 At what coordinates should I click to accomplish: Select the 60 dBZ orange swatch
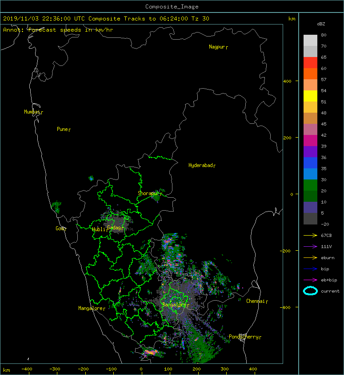pos(310,73)
